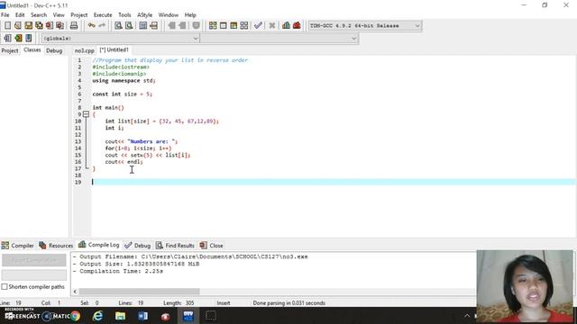577x324 pixels.
Task: Open Google Chrome from the taskbar
Action: [76, 316]
